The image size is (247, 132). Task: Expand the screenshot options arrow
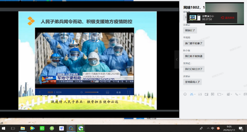pyautogui.click(x=195, y=95)
